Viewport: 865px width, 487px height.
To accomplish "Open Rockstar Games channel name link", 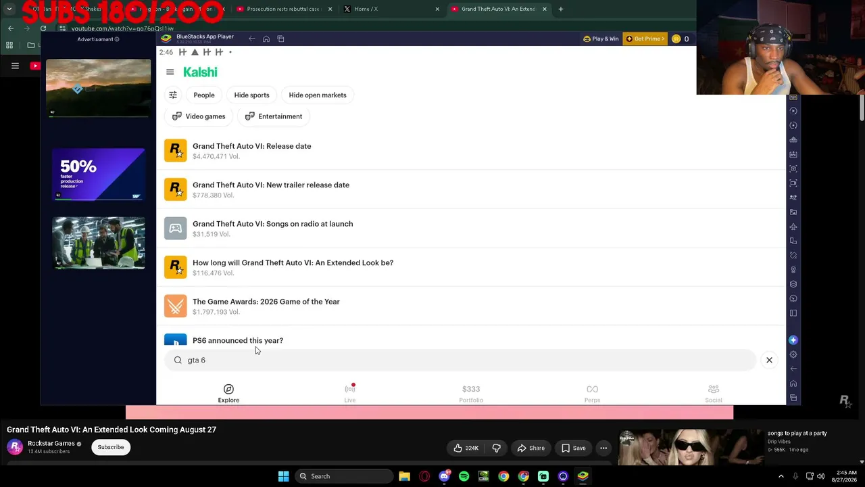I will (x=51, y=444).
